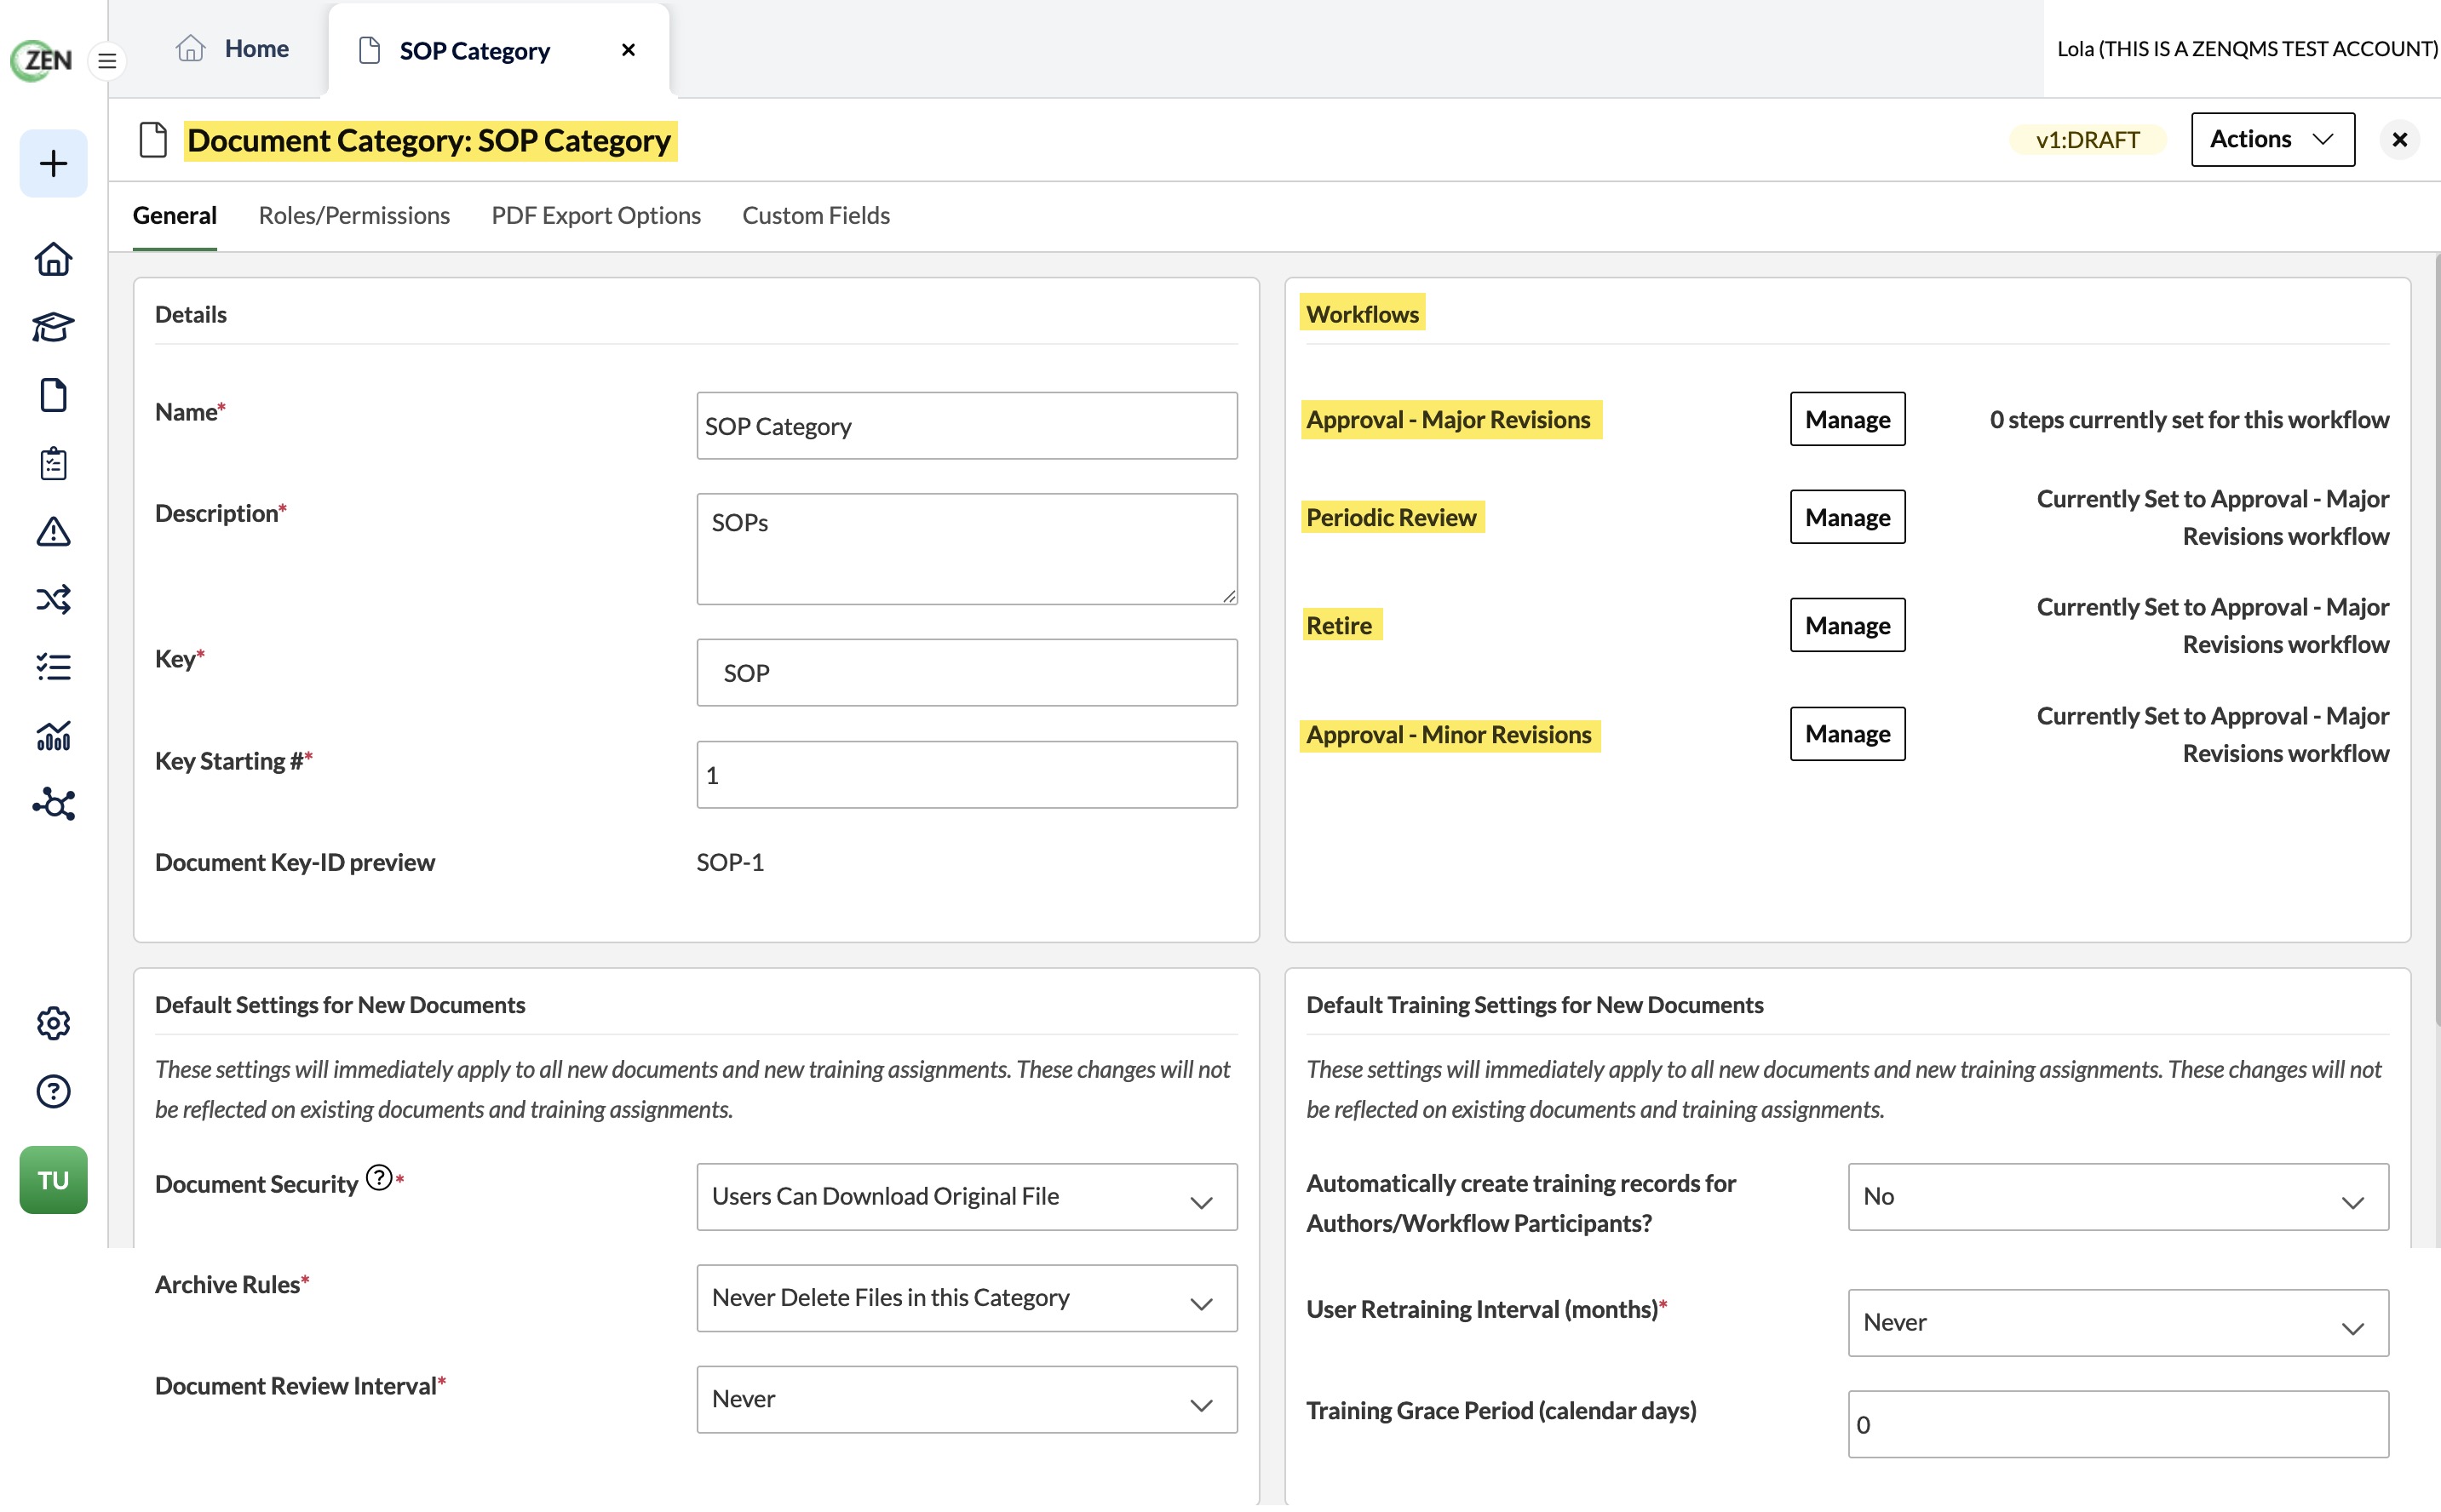Click the vertical scrollbar on right edge
Image resolution: width=2441 pixels, height=1512 pixels.
coord(2437,640)
